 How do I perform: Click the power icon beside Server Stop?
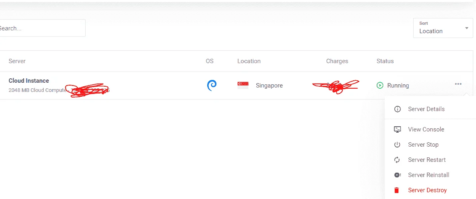tap(397, 145)
